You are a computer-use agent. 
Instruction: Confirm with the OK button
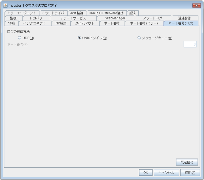(146, 172)
